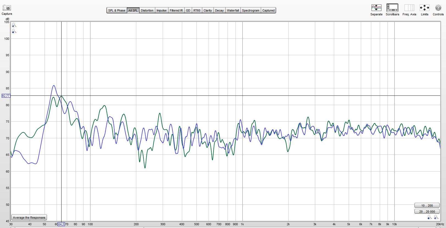Click the 82,77 dB cursor value box
The image size is (446, 228).
click(6, 96)
